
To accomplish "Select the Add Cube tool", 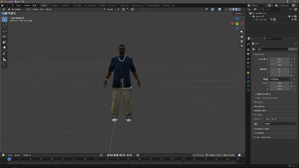I will point(4,66).
